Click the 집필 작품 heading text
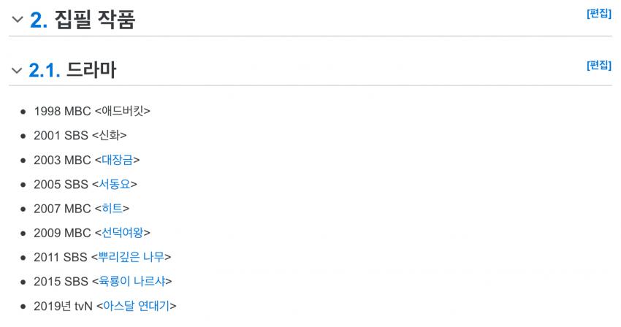Screen dimensions: 621x327 (x=95, y=20)
